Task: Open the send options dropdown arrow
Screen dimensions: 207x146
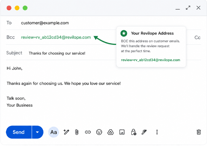Action: point(37,132)
